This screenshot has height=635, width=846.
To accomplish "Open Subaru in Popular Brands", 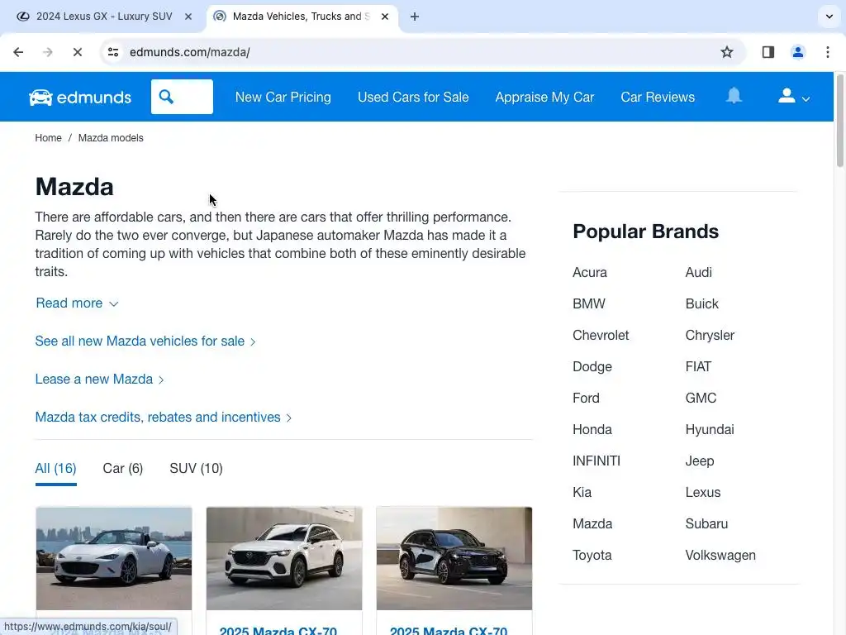I will click(x=707, y=523).
